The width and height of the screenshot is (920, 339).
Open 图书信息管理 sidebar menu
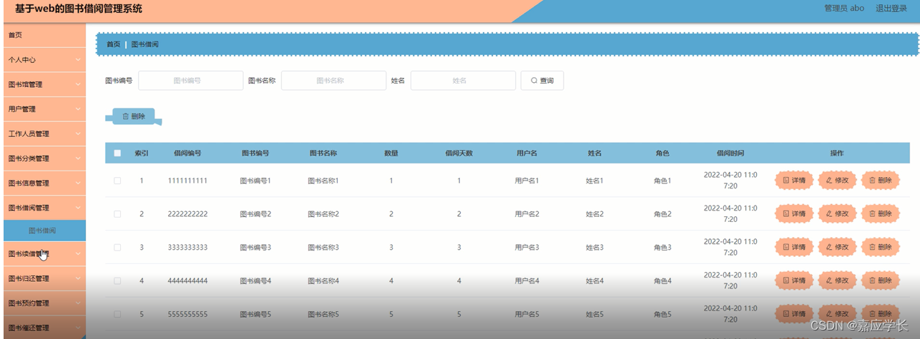pos(43,183)
